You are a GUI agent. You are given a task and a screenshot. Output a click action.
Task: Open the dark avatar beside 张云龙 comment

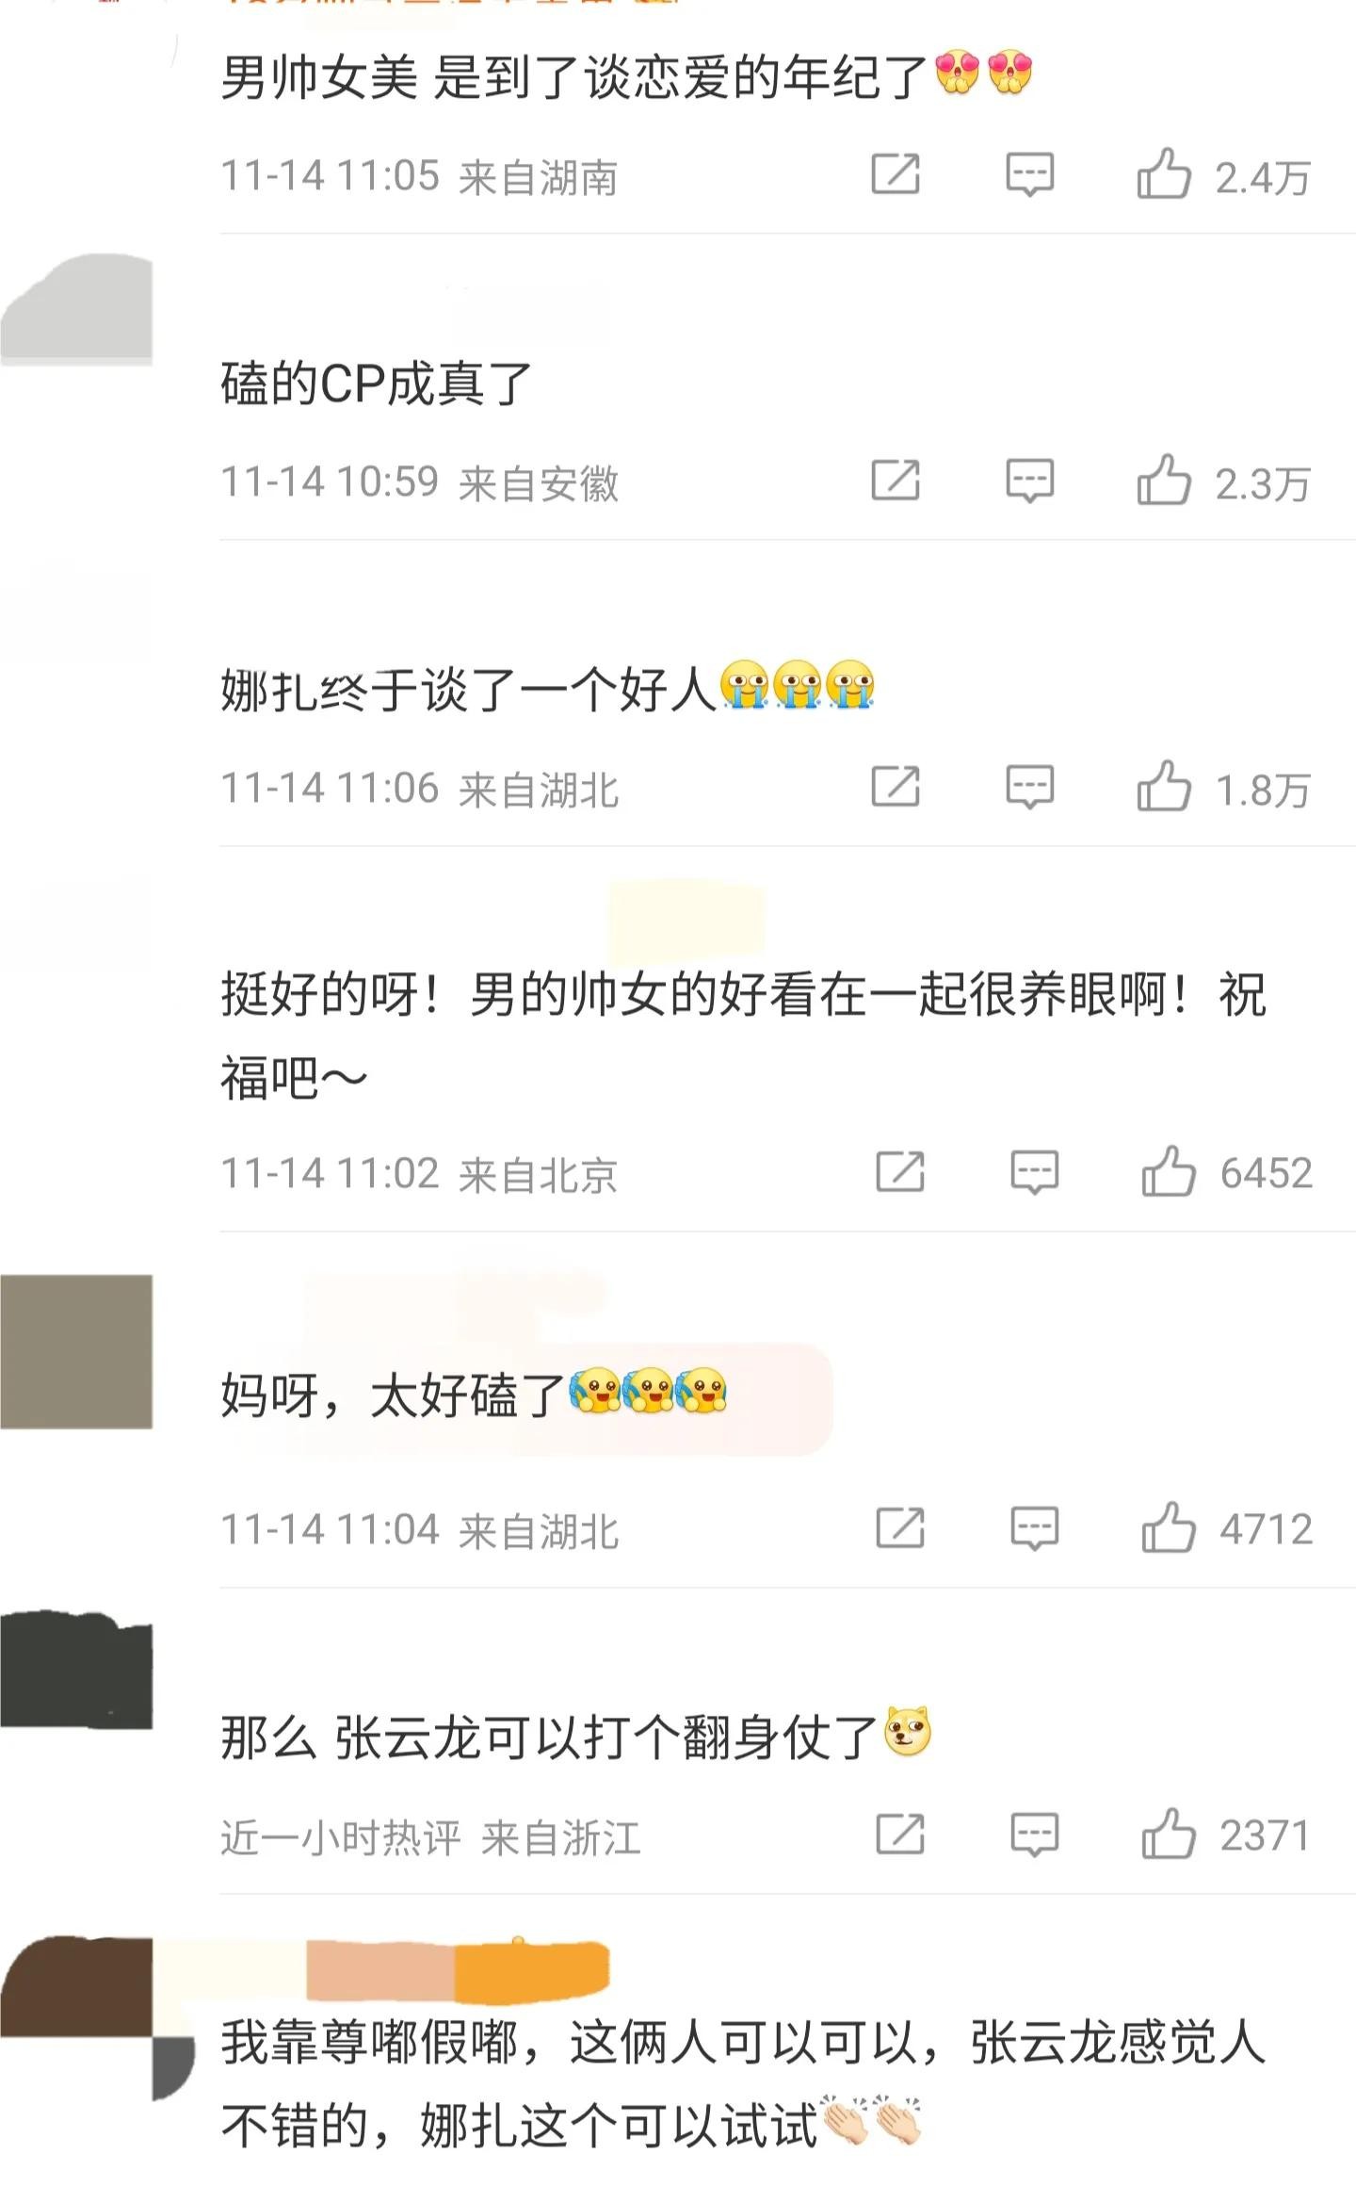point(76,1671)
